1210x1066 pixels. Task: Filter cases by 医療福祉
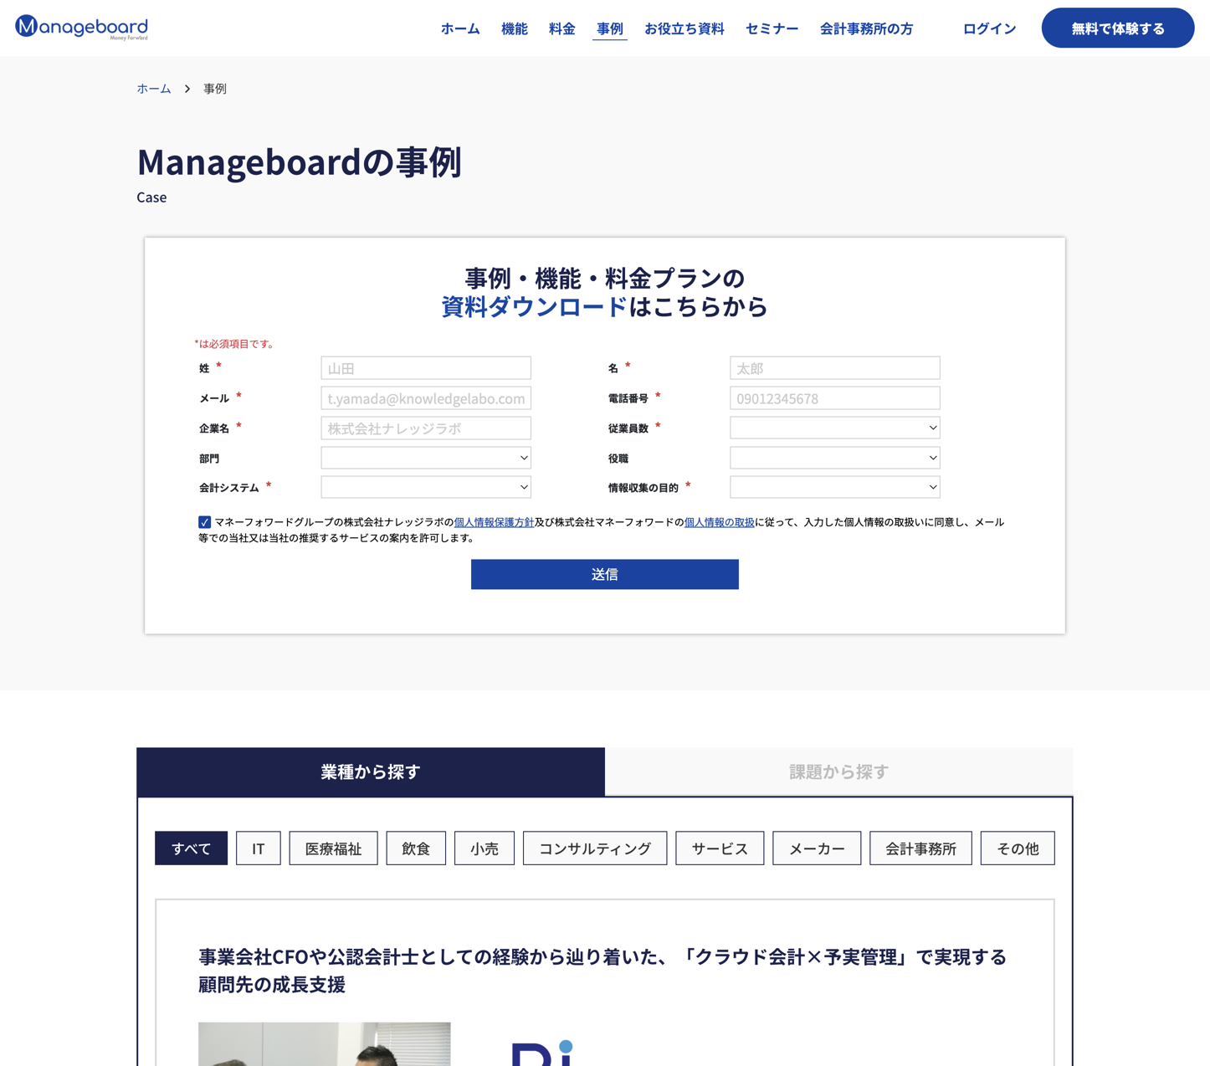click(x=333, y=848)
